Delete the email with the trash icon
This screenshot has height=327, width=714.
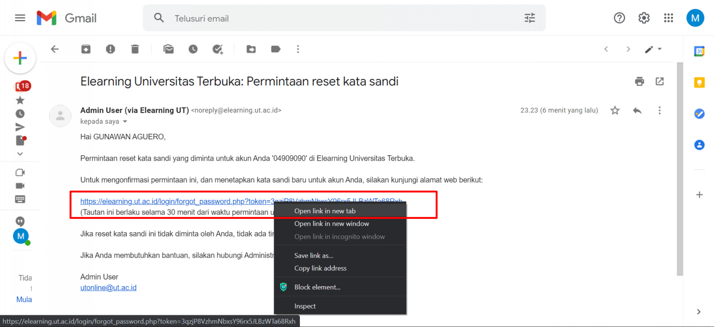tap(135, 49)
